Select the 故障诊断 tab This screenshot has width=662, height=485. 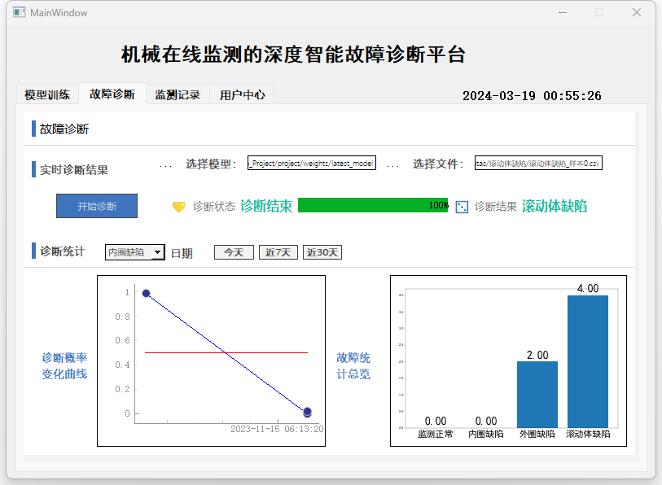pyautogui.click(x=112, y=94)
